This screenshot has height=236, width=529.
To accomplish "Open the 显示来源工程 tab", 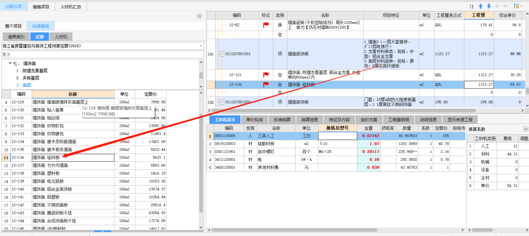I will coord(460,120).
